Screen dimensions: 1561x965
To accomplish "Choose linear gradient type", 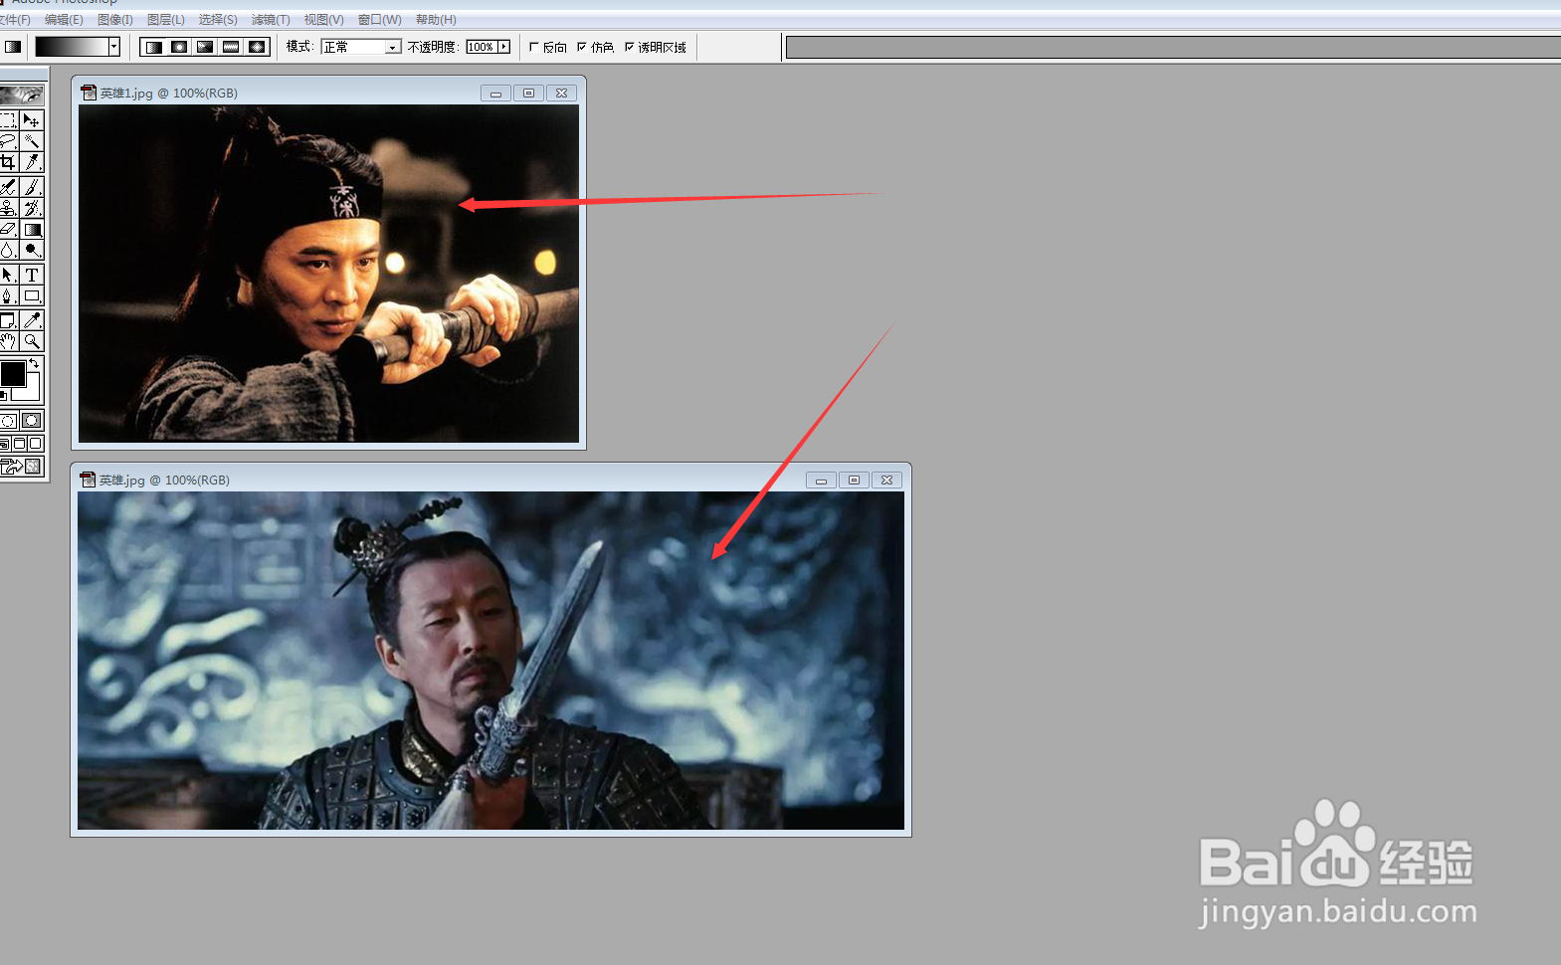I will tap(153, 47).
